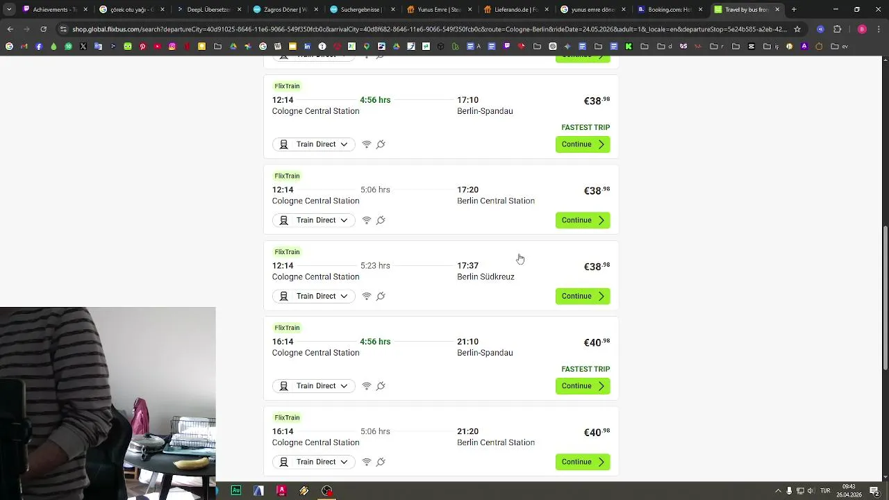Open the Google bookmark icon
The width and height of the screenshot is (889, 500).
click(9, 47)
